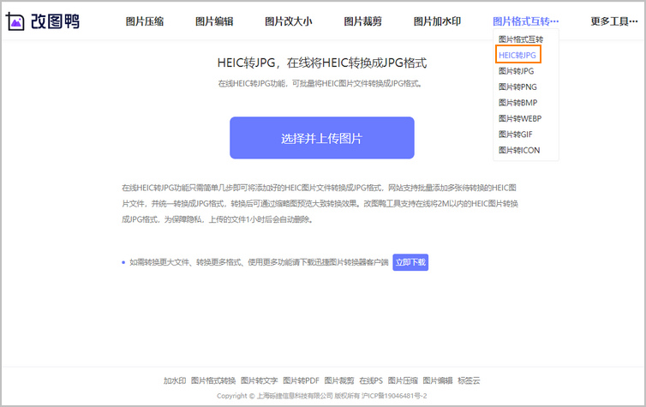Choose 图片格式互转 in the dropdown list

click(x=521, y=39)
